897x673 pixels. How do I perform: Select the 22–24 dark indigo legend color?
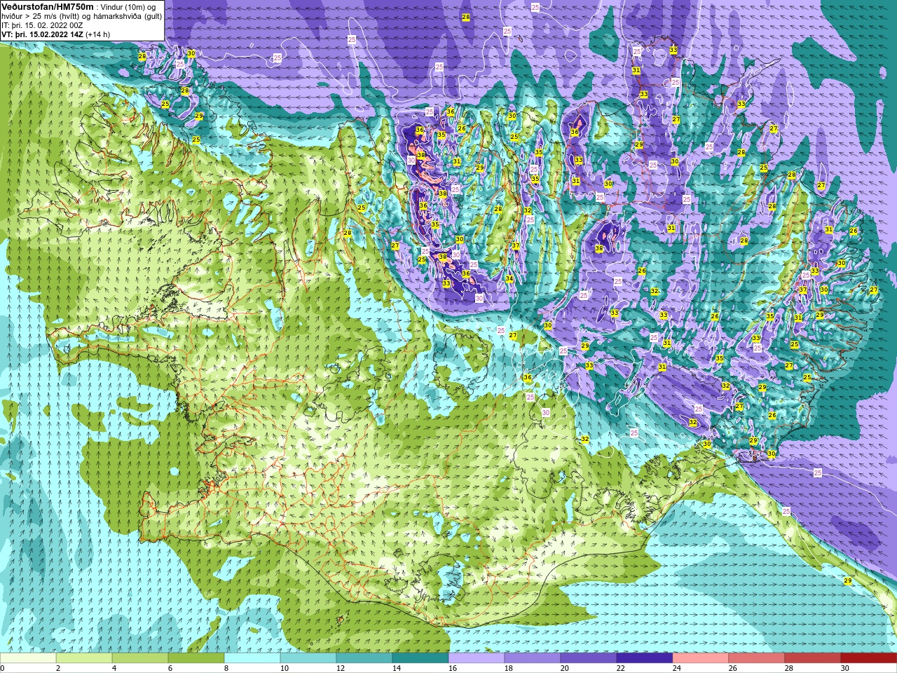pos(645,658)
